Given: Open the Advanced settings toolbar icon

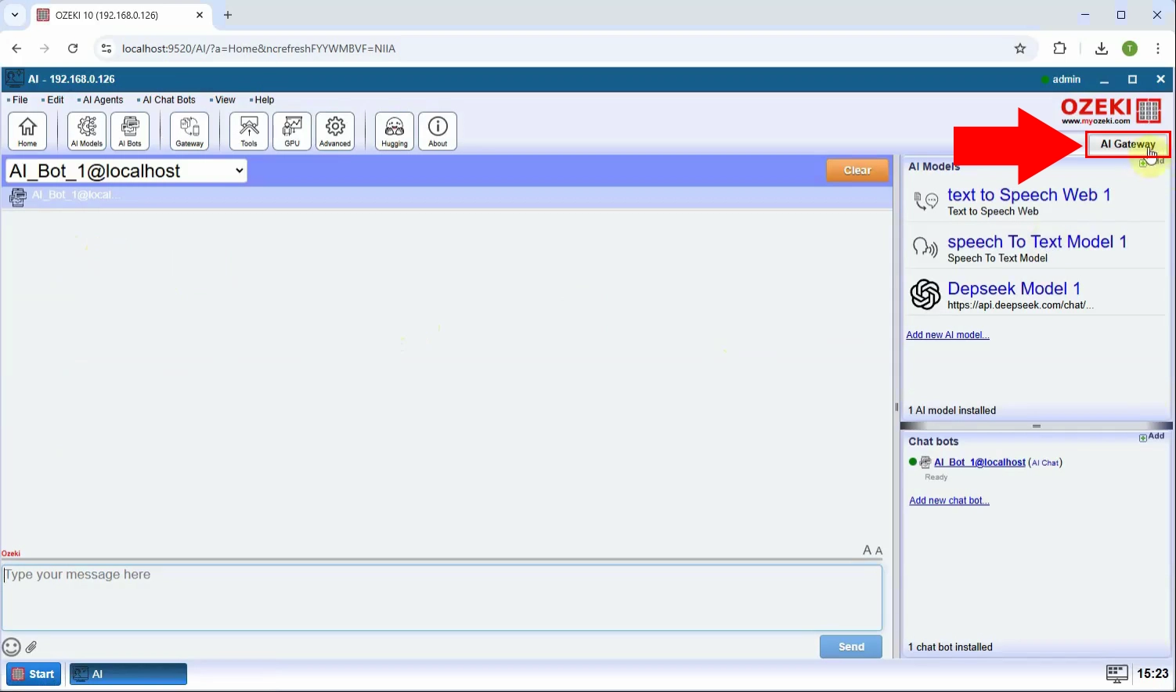Looking at the screenshot, I should 335,131.
